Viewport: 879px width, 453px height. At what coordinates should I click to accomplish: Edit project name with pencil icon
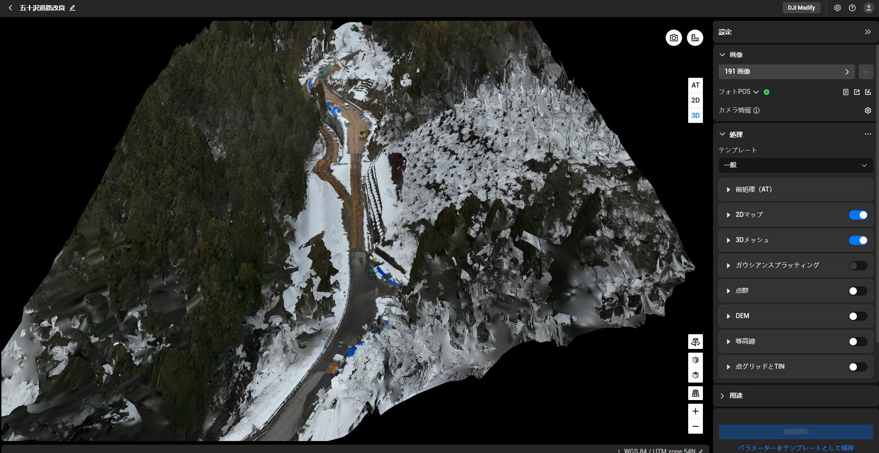click(x=72, y=8)
